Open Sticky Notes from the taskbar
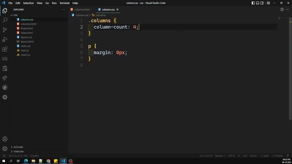Viewport: 292px width, 164px height. [x=56, y=161]
